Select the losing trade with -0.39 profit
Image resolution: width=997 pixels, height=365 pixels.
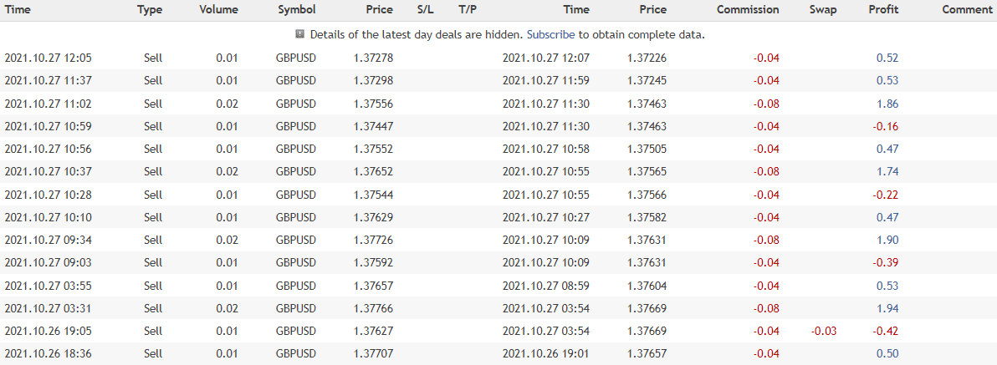click(498, 263)
